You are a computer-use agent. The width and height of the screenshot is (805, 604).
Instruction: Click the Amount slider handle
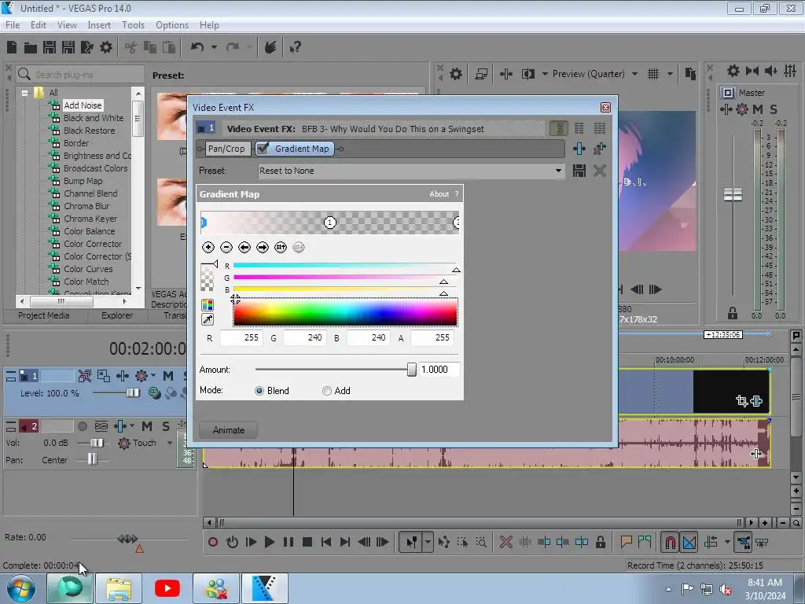pos(411,370)
